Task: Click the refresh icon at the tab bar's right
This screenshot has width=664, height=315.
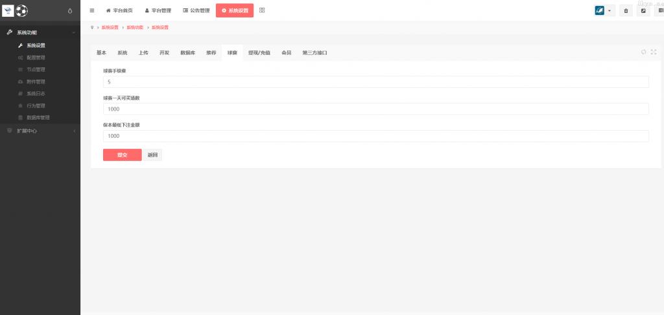Action: pos(643,52)
